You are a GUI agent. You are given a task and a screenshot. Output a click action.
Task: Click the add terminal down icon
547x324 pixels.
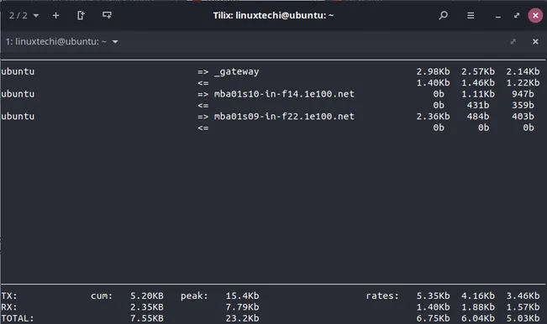[107, 15]
